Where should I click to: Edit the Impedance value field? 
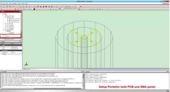point(16,52)
